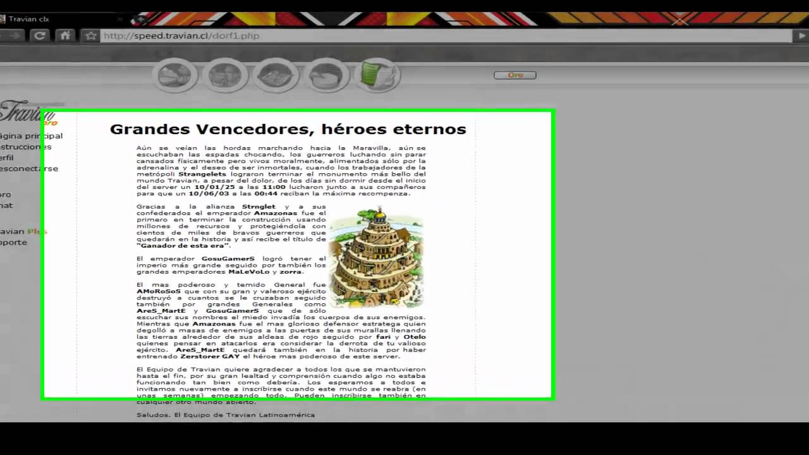Click the bold name fari
The width and height of the screenshot is (809, 455).
383,337
